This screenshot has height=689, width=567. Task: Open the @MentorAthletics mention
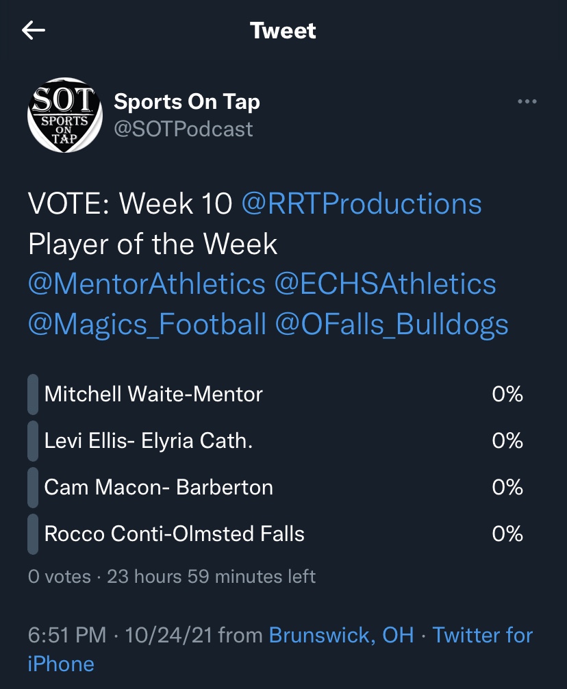pos(147,284)
